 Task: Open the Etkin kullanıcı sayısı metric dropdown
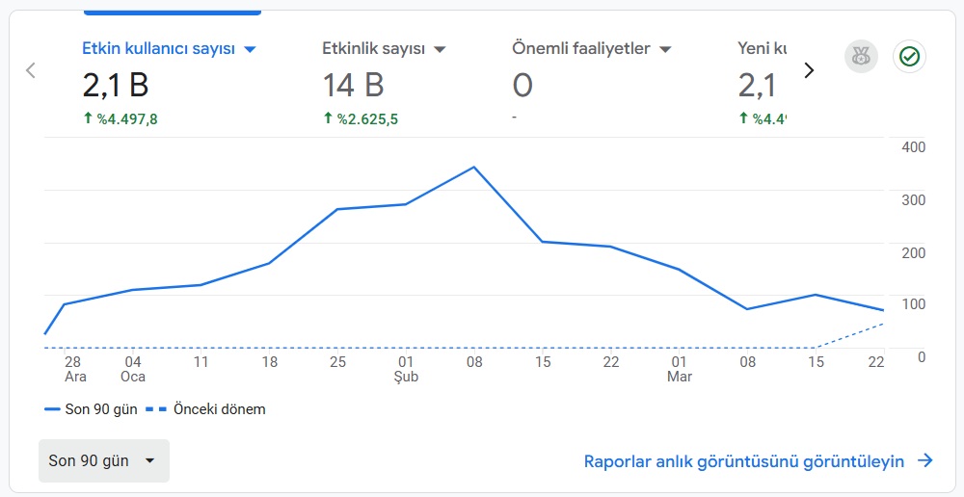[250, 50]
